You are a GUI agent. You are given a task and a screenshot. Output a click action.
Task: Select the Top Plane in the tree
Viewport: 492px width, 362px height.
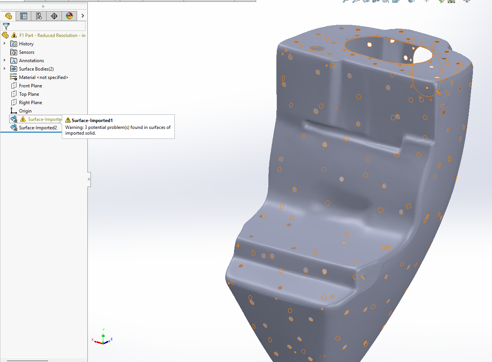29,94
